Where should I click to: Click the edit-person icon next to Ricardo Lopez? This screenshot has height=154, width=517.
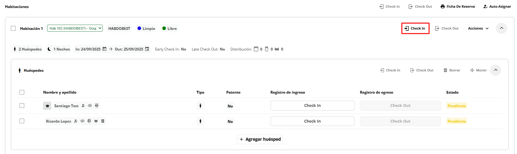76,121
